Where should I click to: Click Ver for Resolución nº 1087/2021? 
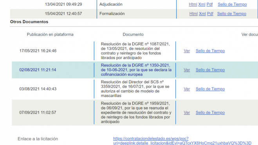pyautogui.click(x=187, y=51)
